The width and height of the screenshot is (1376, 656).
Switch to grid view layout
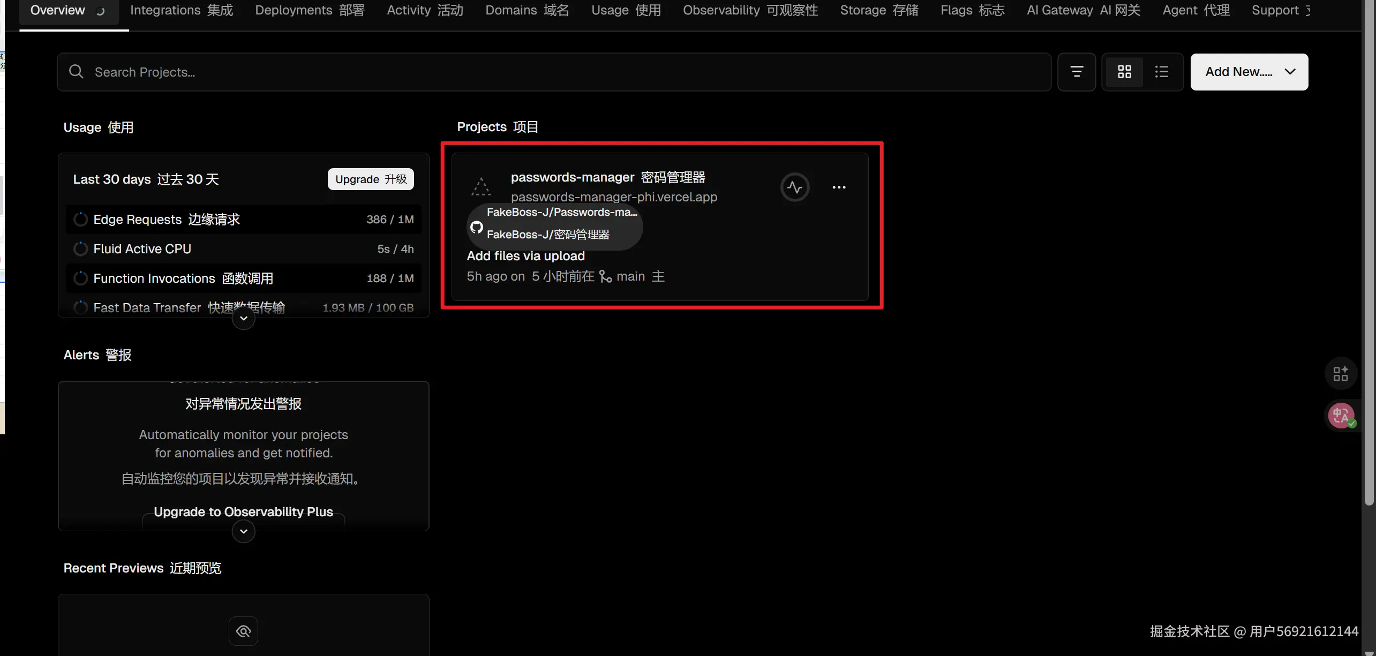pos(1124,72)
